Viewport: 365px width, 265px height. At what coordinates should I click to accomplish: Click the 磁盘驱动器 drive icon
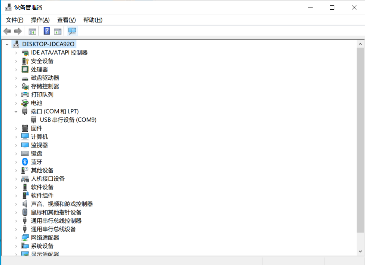25,78
